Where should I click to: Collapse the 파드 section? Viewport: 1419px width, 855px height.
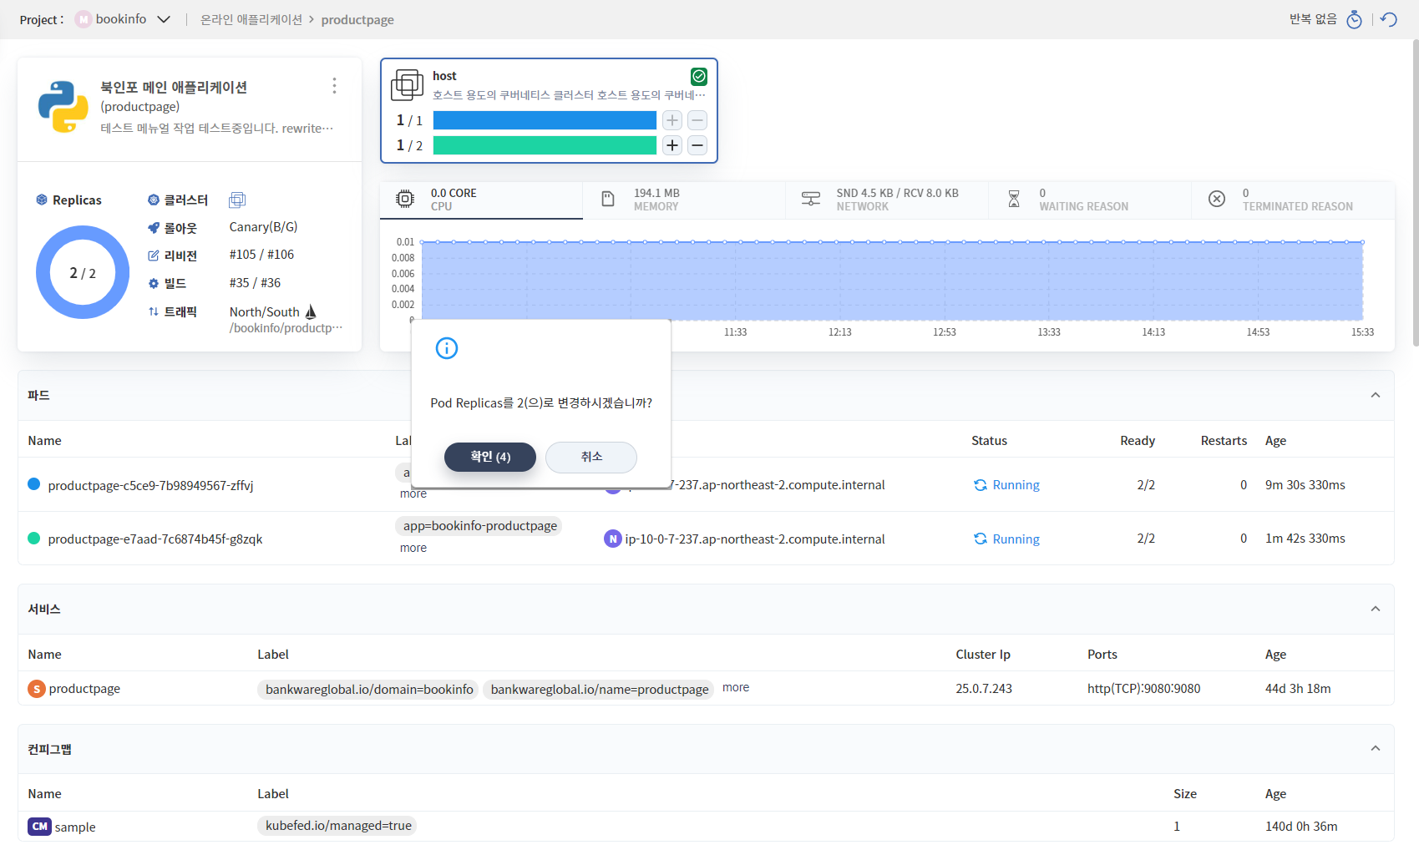(1376, 395)
